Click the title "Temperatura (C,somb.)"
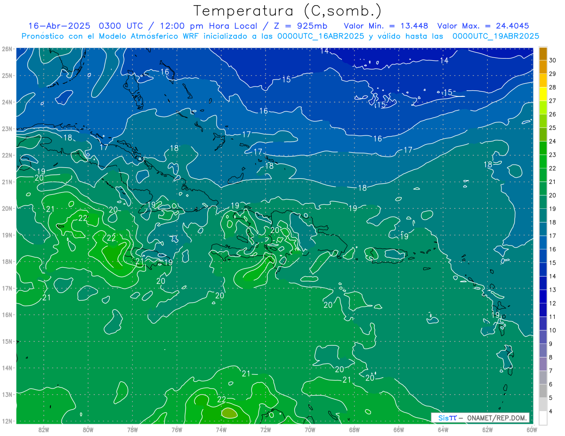The width and height of the screenshot is (565, 436). [288, 11]
